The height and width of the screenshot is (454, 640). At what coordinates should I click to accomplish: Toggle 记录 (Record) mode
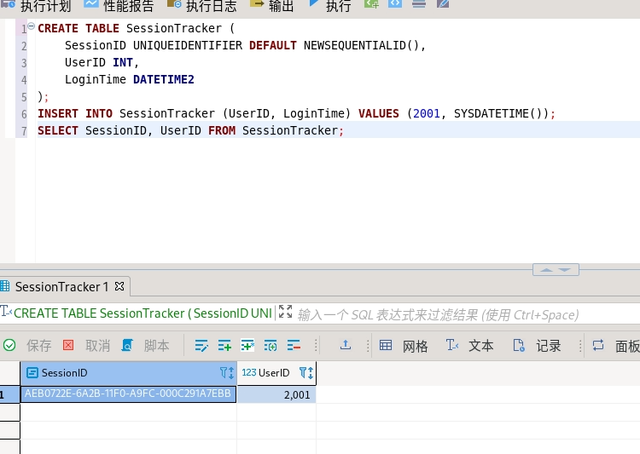[537, 346]
